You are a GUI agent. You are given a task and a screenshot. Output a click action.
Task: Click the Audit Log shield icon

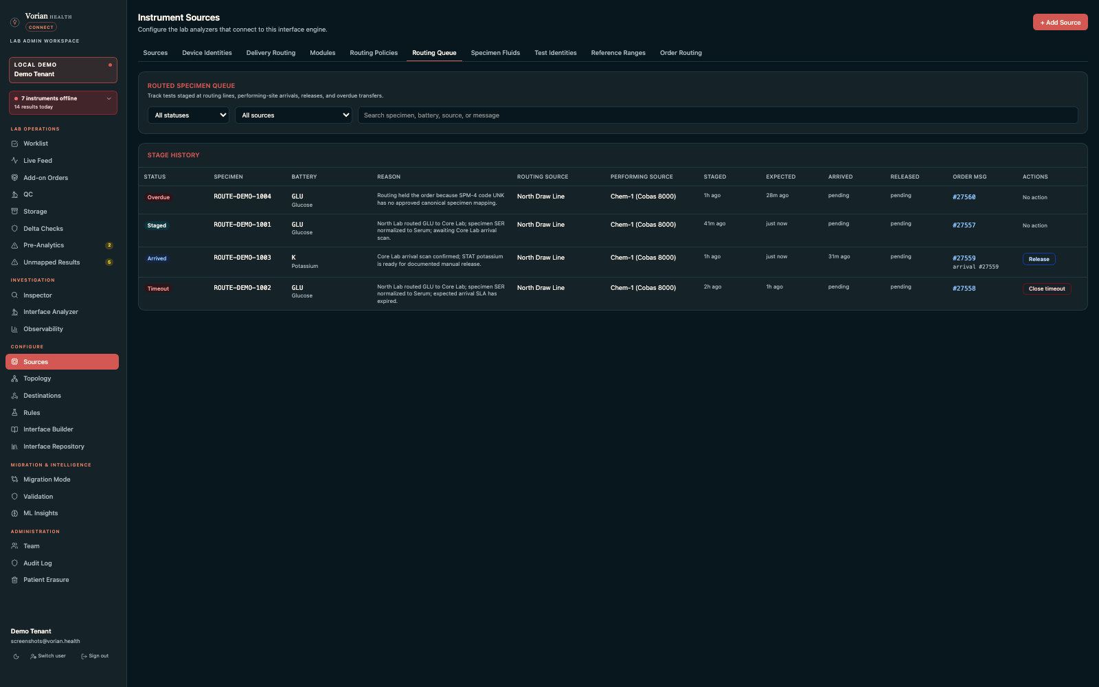pos(14,563)
